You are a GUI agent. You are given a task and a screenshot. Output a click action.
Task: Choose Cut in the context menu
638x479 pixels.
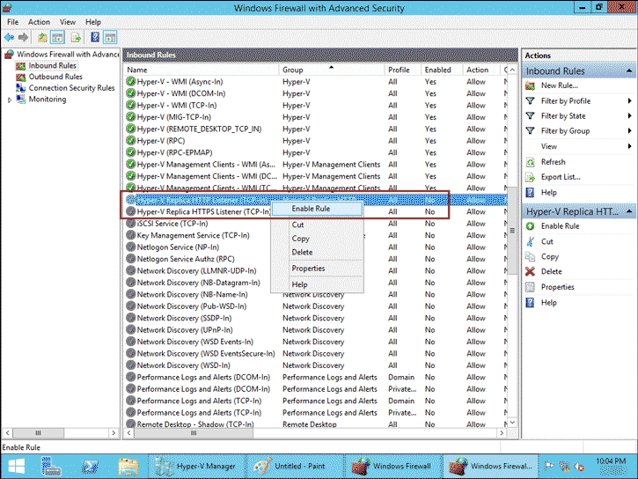tap(318, 225)
